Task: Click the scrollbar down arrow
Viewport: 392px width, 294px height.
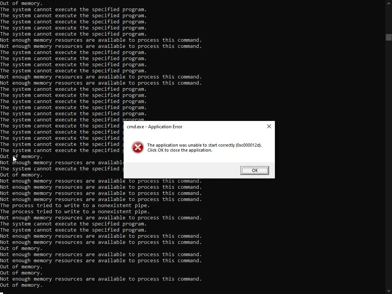Action: coord(389,291)
